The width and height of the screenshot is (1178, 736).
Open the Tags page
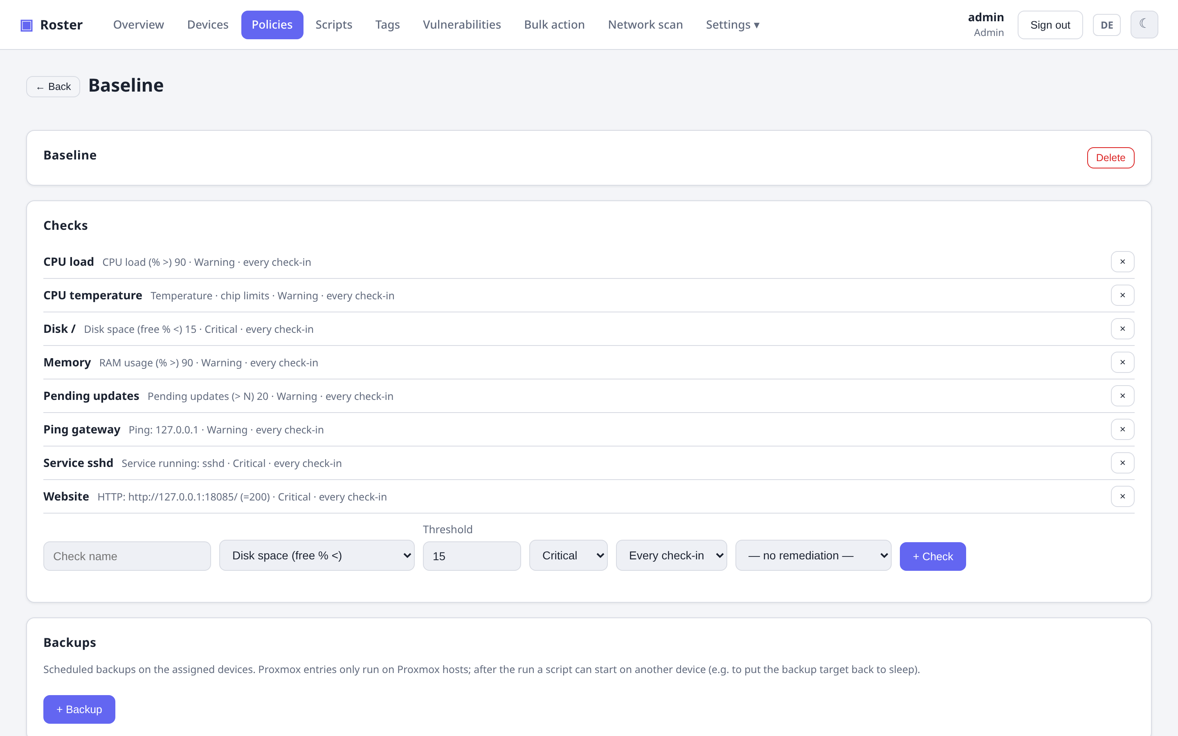(387, 25)
